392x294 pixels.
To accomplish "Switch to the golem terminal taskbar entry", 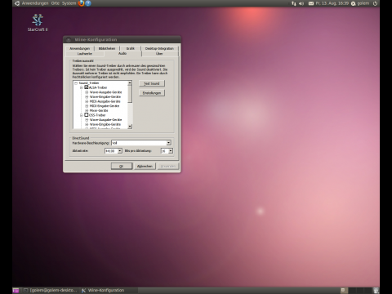I will point(50,291).
